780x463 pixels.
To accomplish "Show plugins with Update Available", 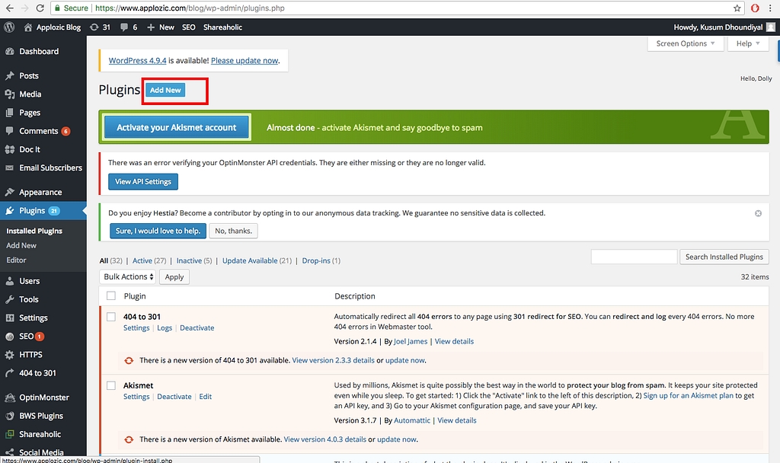I will (250, 260).
